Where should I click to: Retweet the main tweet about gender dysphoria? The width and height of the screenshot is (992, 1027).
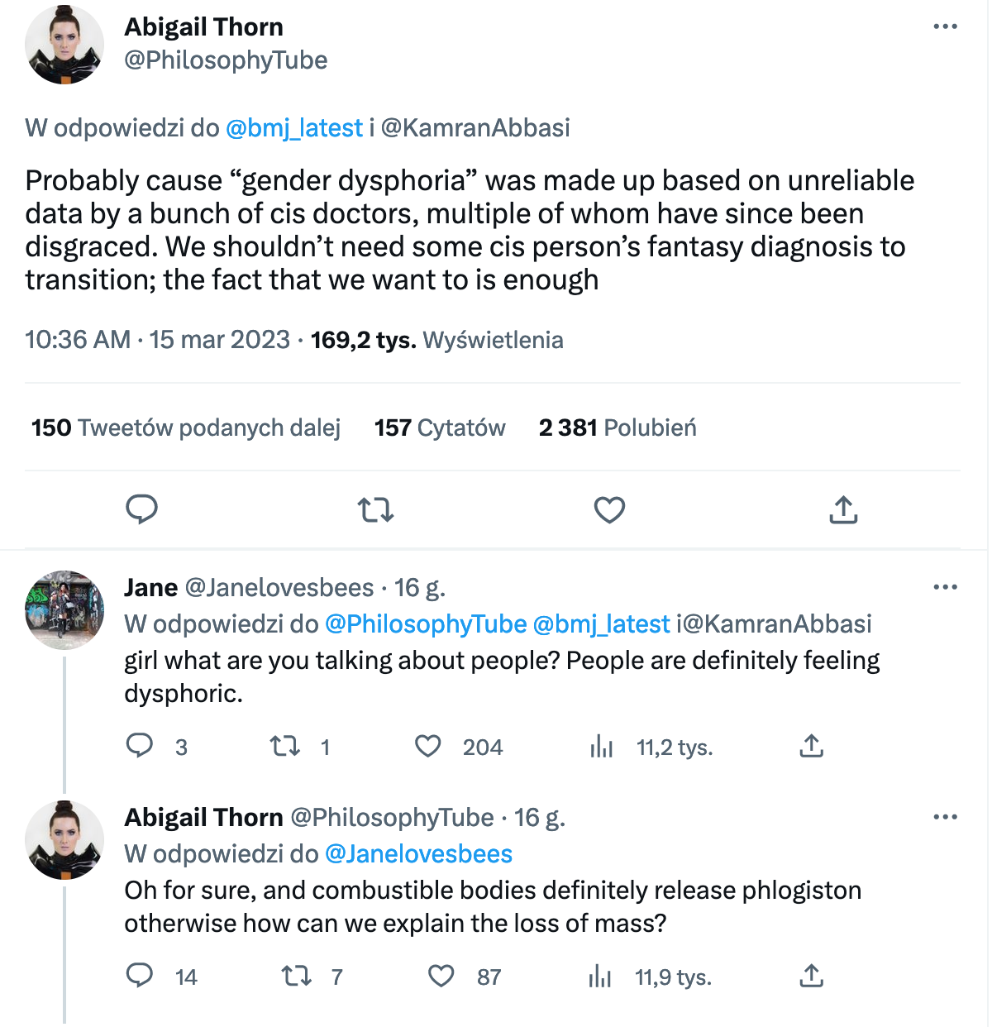pos(375,509)
